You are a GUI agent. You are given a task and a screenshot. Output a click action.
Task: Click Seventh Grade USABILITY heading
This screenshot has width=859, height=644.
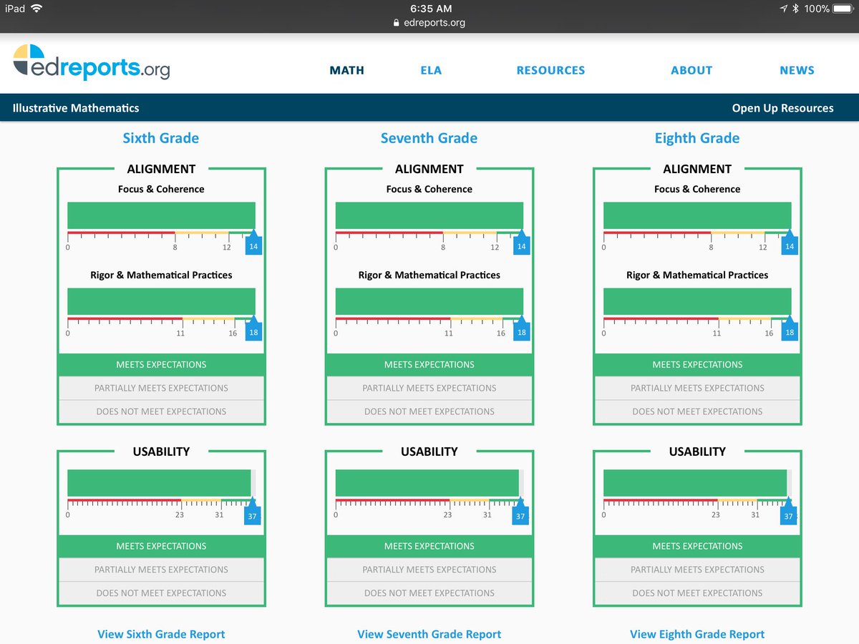point(429,452)
